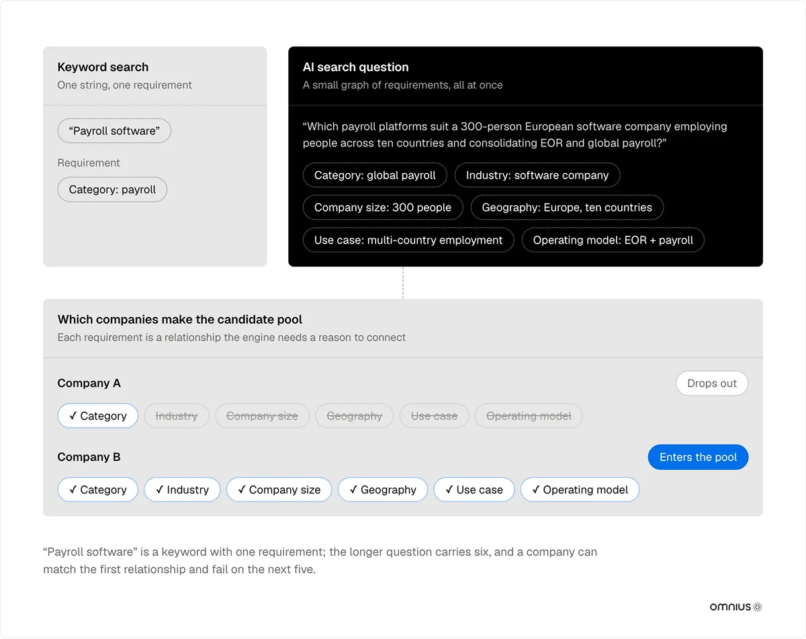
Task: Click the Drops out badge
Action: (712, 383)
